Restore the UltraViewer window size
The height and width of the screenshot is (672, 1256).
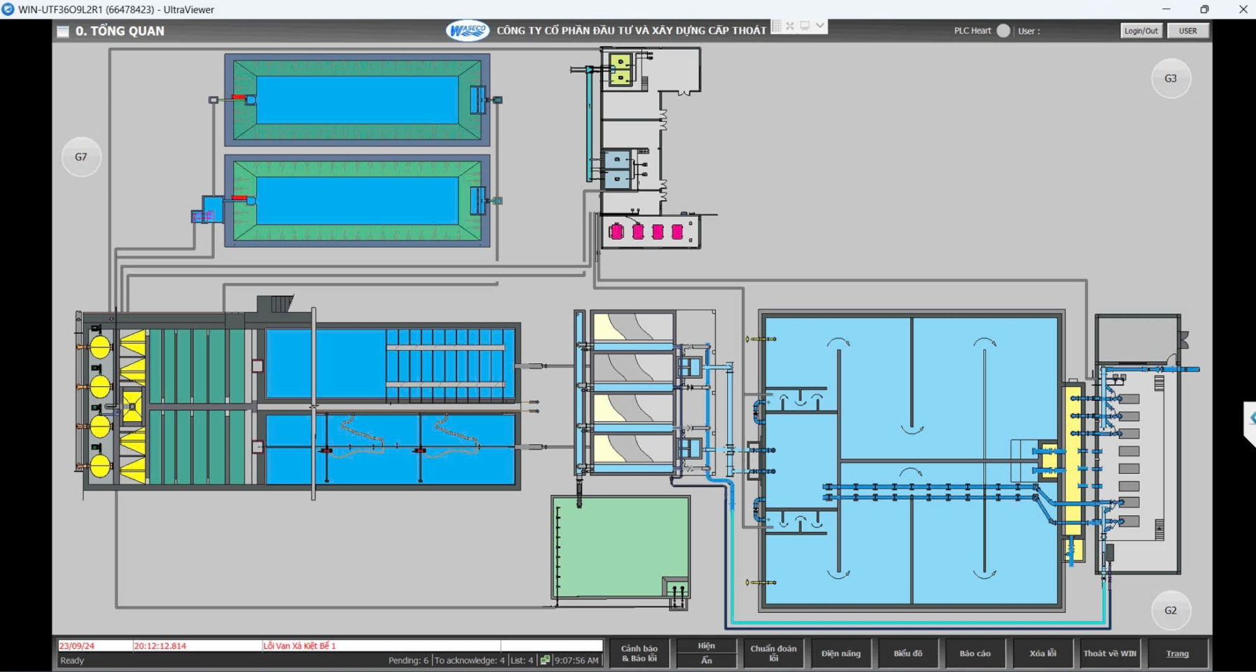[x=1204, y=9]
